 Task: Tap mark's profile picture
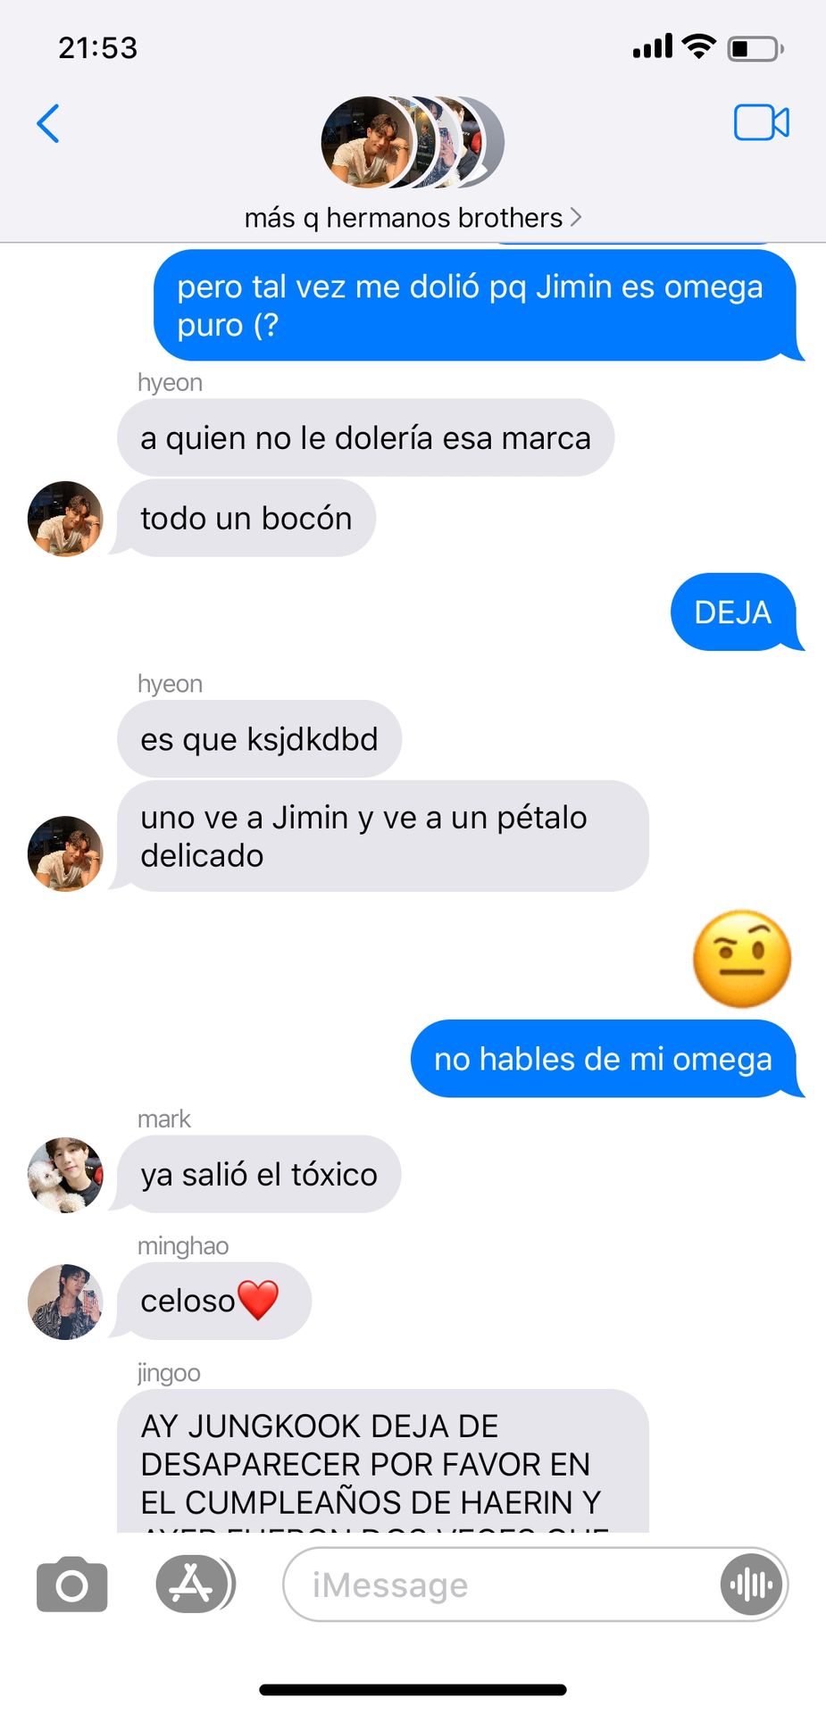[x=65, y=1175]
